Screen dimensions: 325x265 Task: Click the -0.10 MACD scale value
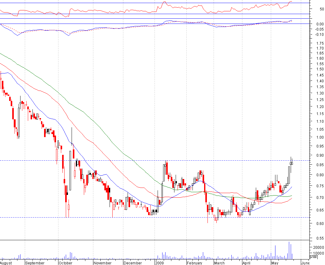click(x=319, y=34)
